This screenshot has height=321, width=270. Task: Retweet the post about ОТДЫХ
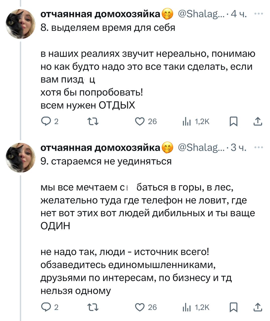[93, 122]
